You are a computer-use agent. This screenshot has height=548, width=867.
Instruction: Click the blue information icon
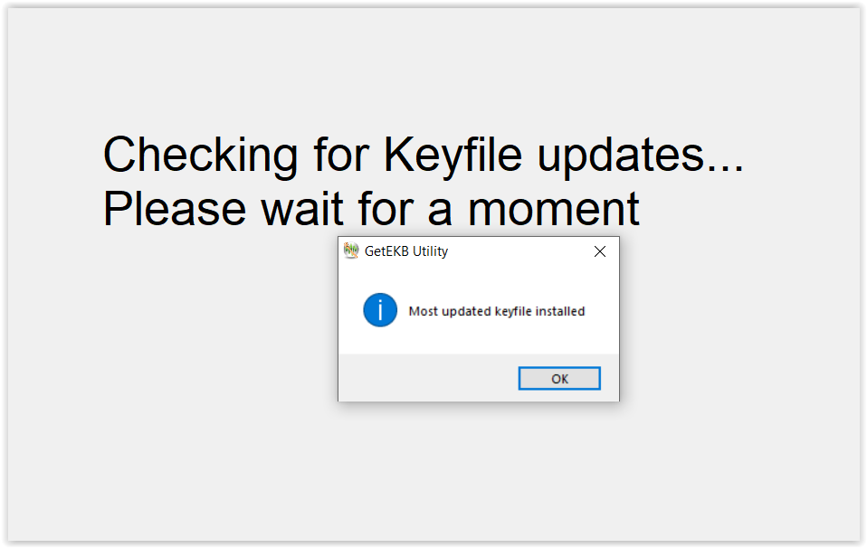(380, 310)
